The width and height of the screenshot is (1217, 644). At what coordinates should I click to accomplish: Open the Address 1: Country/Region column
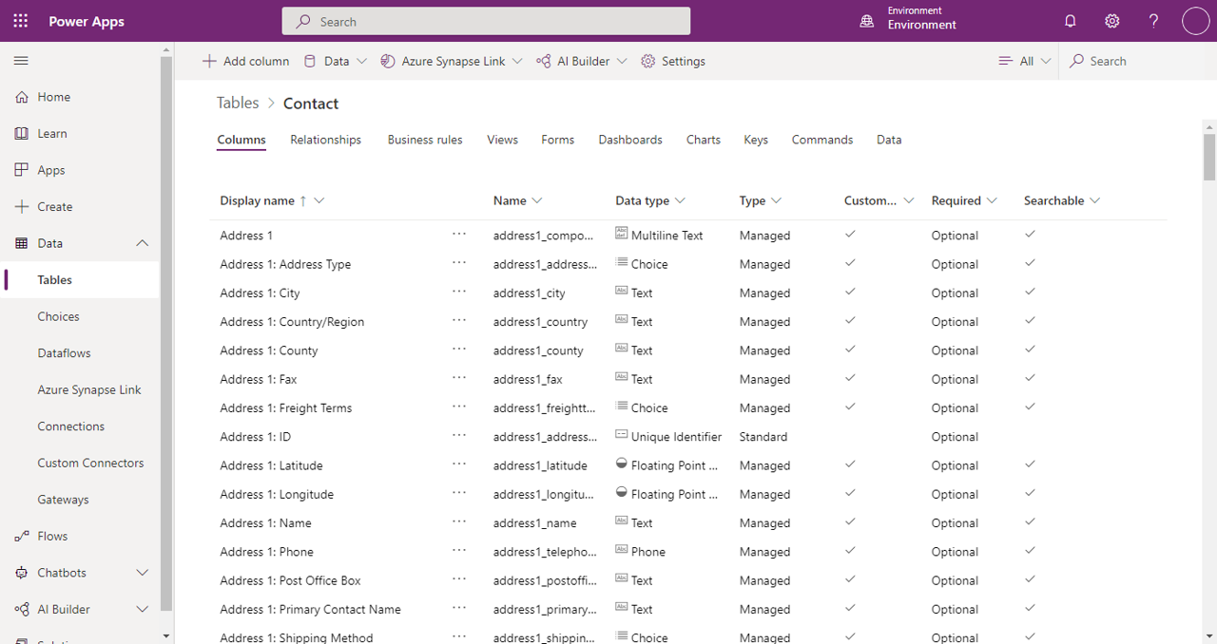coord(292,322)
